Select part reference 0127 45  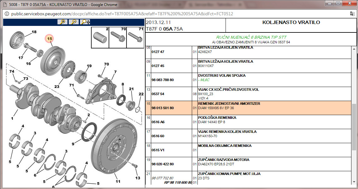(x=158, y=66)
